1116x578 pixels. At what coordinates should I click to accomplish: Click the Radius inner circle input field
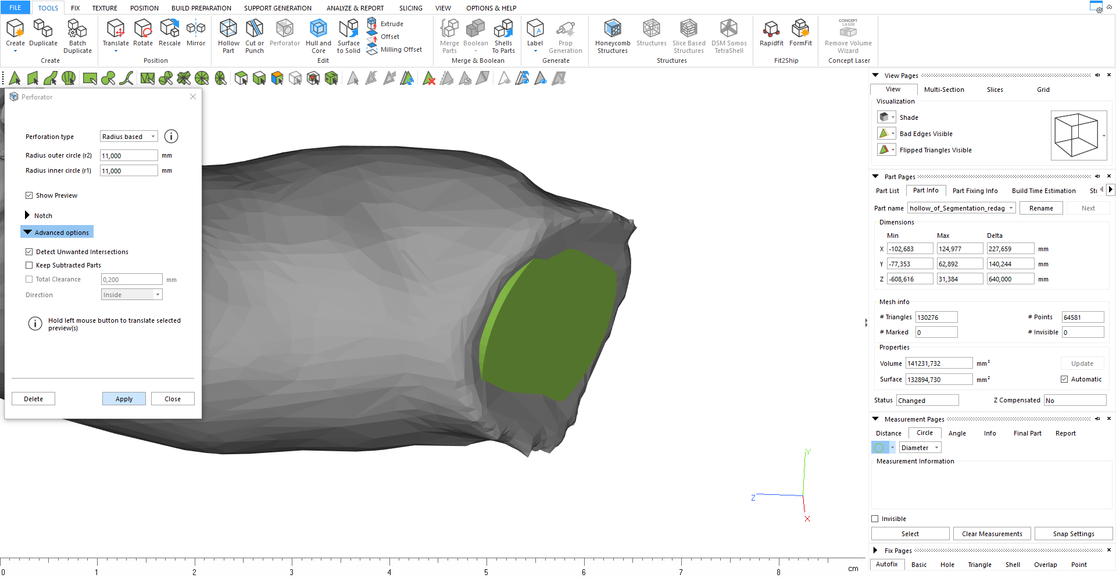[128, 170]
